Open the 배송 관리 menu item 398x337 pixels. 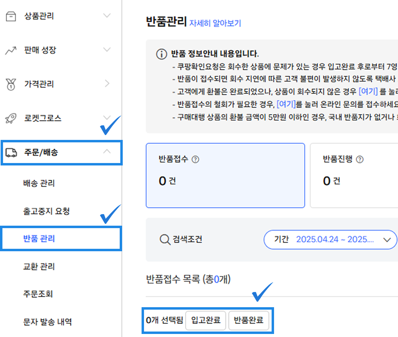(x=39, y=183)
